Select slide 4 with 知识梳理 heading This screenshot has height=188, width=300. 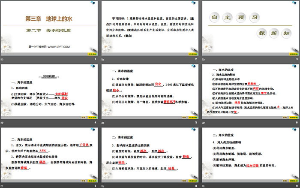[x=49, y=91]
